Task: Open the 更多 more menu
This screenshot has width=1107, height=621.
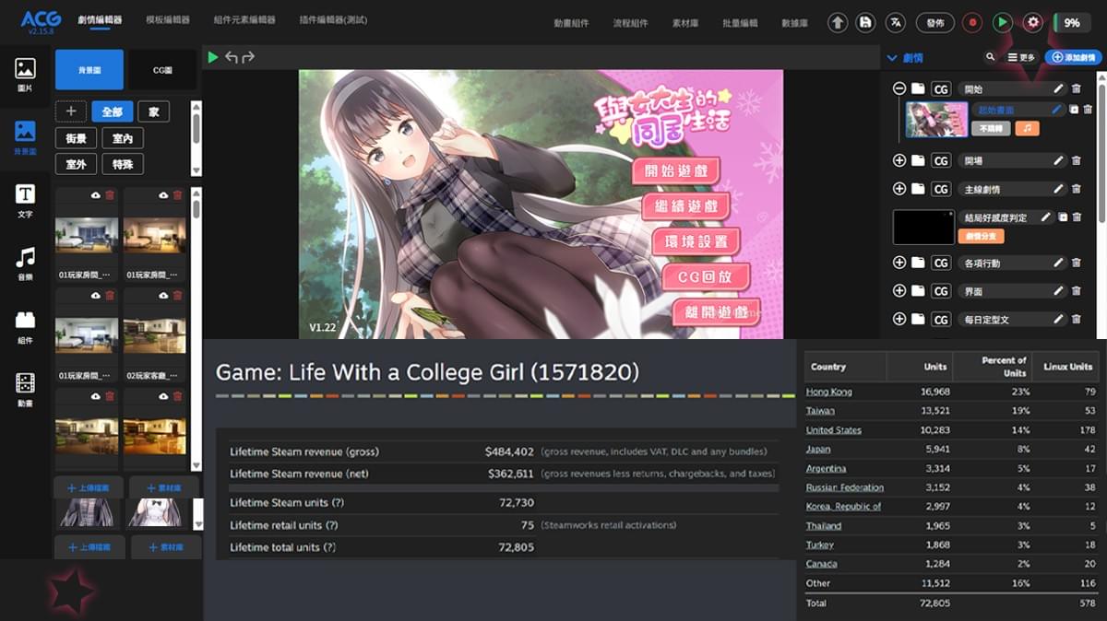Action: pos(1021,57)
